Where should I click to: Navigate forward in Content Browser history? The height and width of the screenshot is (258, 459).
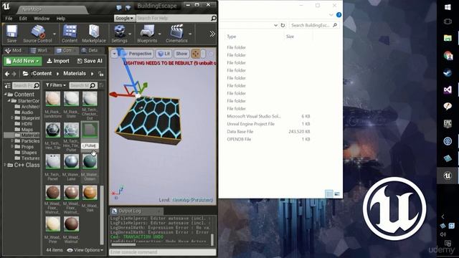click(x=14, y=74)
